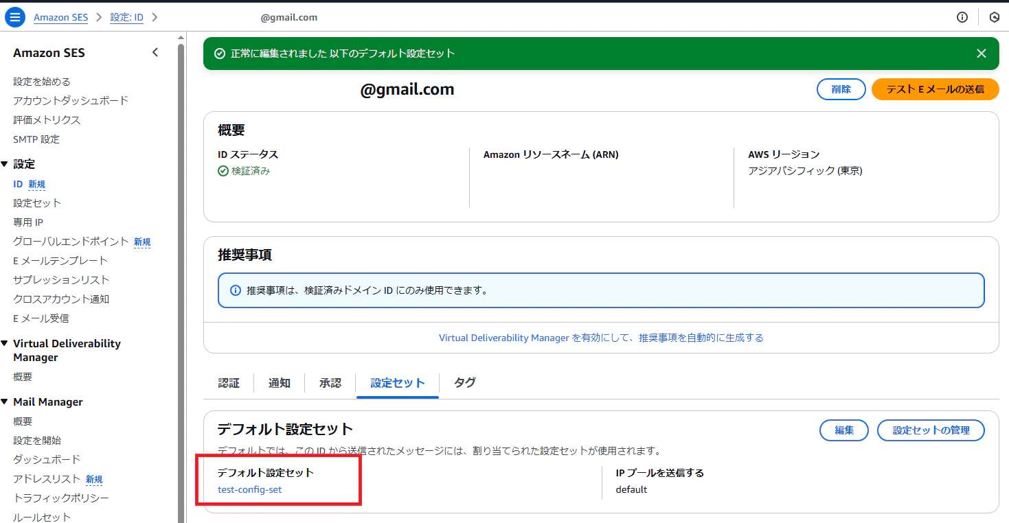Open ルールセット sidebar item
The image size is (1009, 523).
(42, 517)
